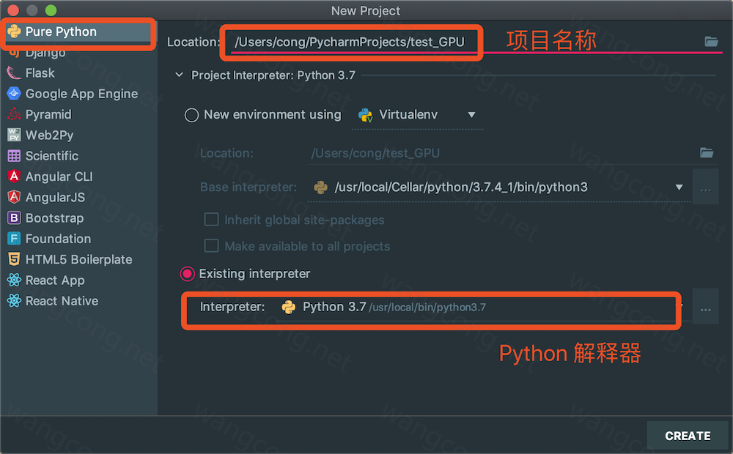Pick Google App Engine project type
The height and width of the screenshot is (454, 733).
[x=78, y=94]
